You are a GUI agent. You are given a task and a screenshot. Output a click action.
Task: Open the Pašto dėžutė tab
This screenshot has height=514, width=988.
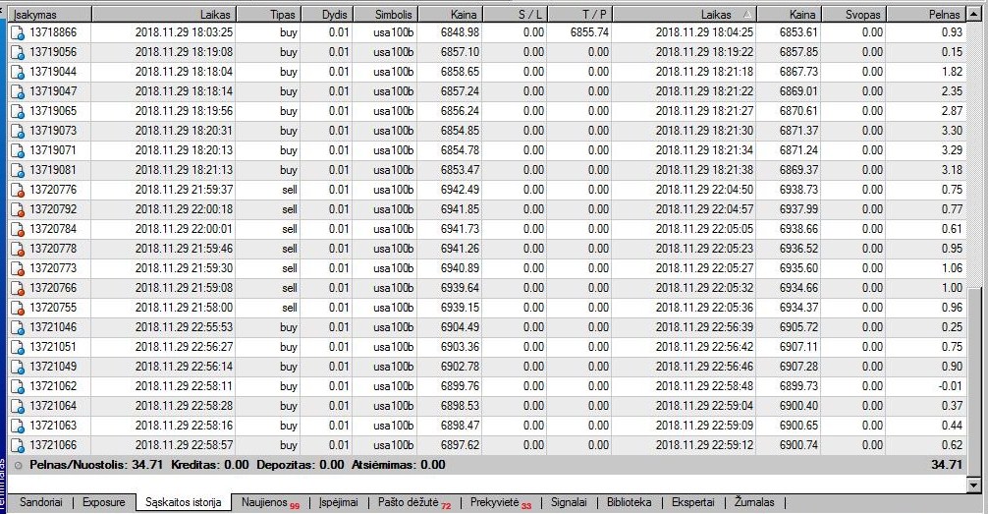tap(414, 502)
